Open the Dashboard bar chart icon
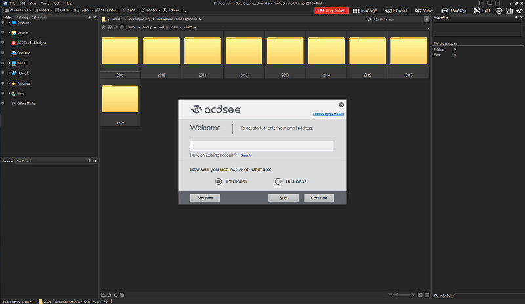The image size is (525, 304). [509, 10]
